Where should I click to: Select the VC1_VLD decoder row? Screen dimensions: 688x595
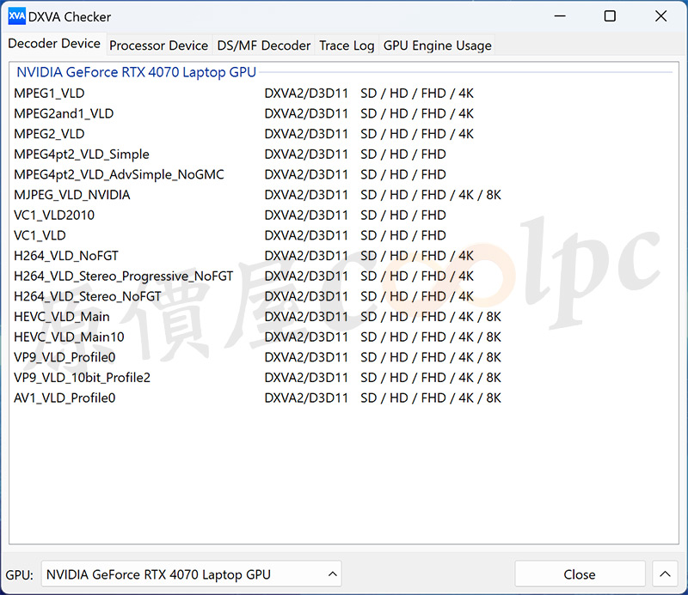pos(257,235)
